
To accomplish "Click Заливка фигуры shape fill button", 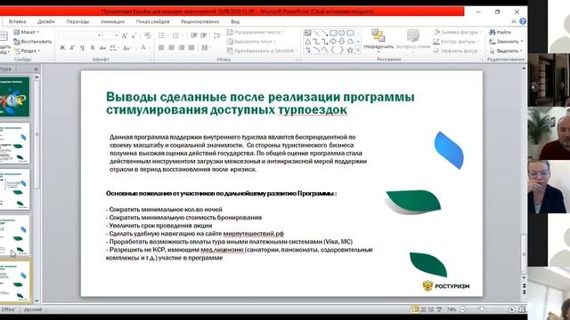I will coord(457,32).
